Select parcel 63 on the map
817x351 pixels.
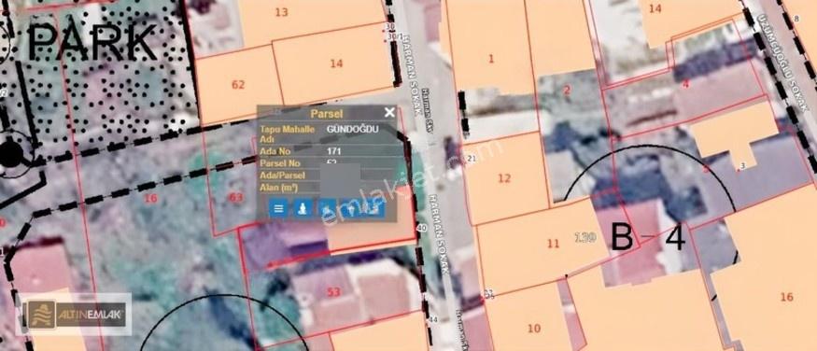236,197
